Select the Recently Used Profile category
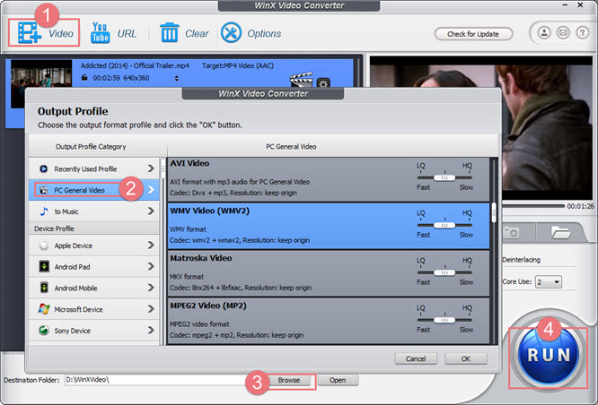 (94, 168)
